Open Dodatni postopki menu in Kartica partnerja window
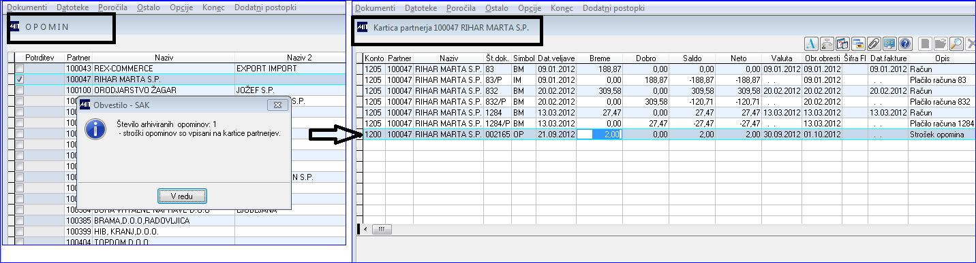 pos(613,7)
